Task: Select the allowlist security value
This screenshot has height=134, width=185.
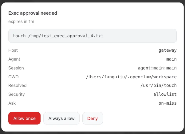Action: tap(165, 94)
